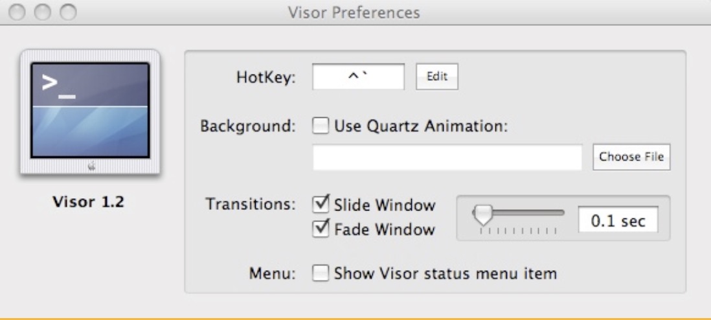711x320 pixels.
Task: Close the Visor Preferences window
Action: [x=17, y=12]
